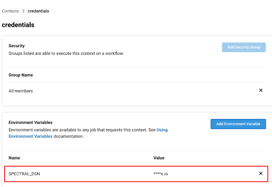Click the masked value ****s.io
272x187 pixels.
pos(161,174)
